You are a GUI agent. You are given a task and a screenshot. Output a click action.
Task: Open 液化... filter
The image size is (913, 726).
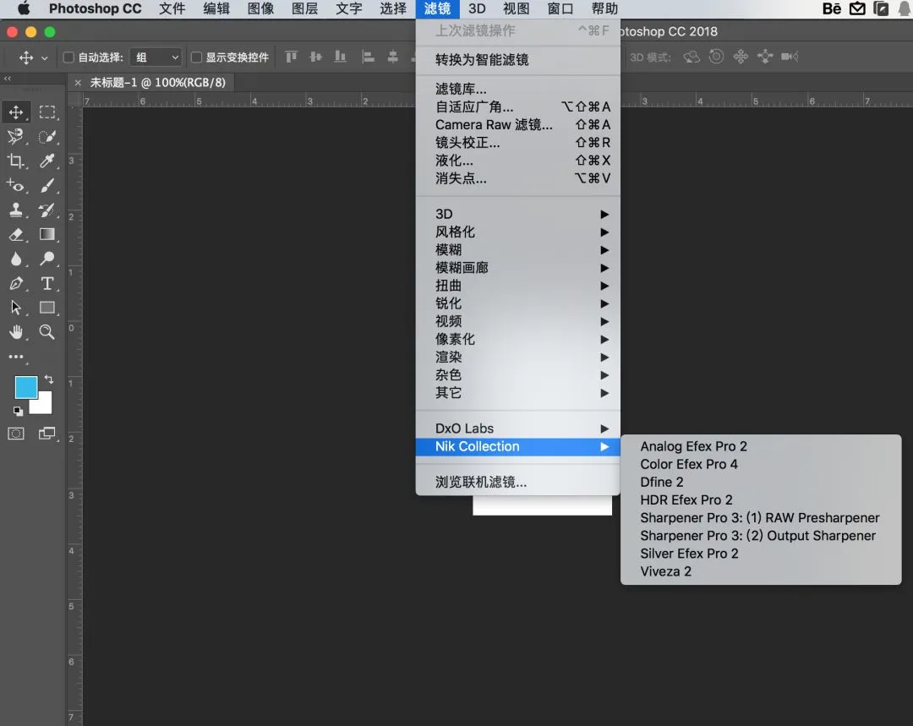[518, 161]
